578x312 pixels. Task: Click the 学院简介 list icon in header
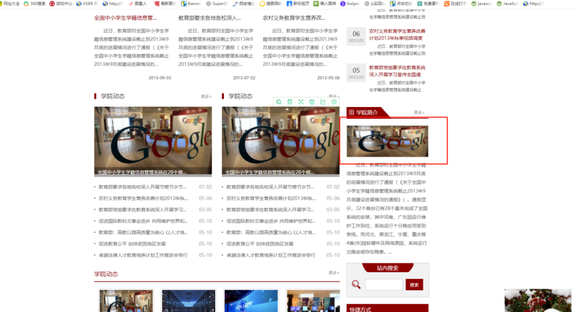[x=351, y=112]
